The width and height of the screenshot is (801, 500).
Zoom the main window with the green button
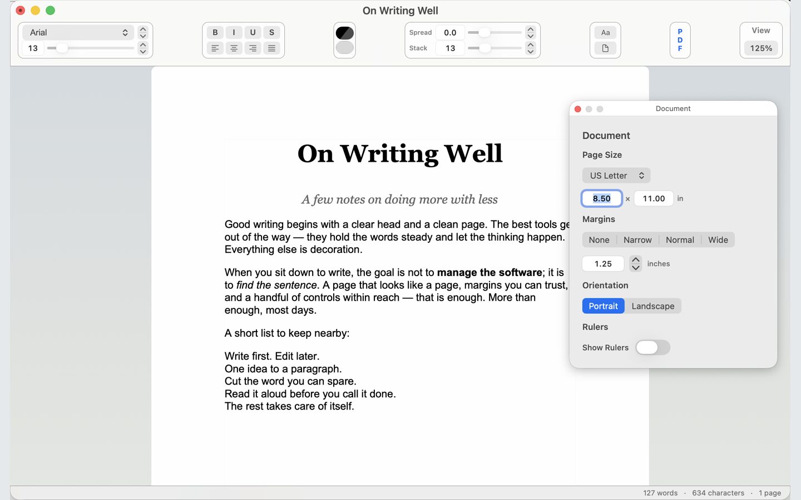tap(50, 11)
